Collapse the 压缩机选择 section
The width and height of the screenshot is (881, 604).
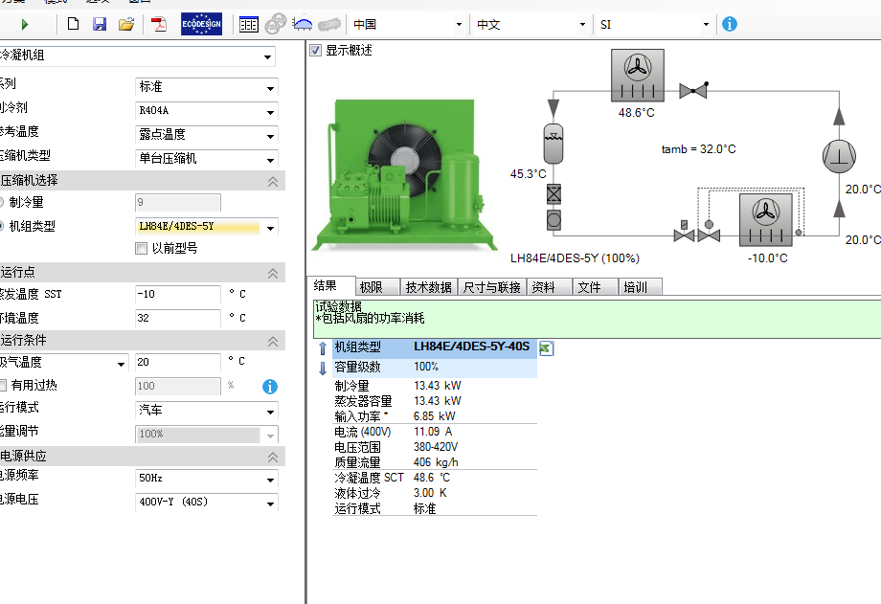[273, 181]
